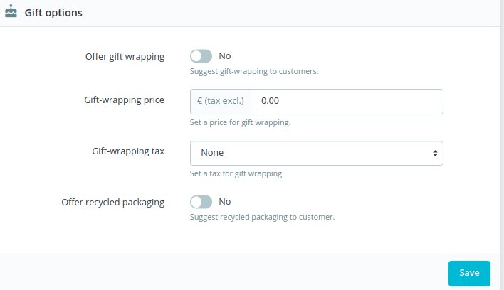Click 'Set a price for gift wrapping' hint
Screen dimensions: 504x290
(x=240, y=122)
